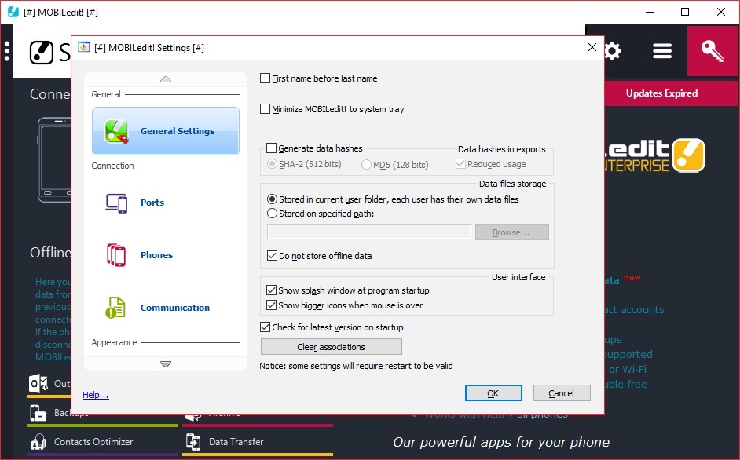740x460 pixels.
Task: Click the MOBILedit Enterprise logo
Action: coord(655,155)
